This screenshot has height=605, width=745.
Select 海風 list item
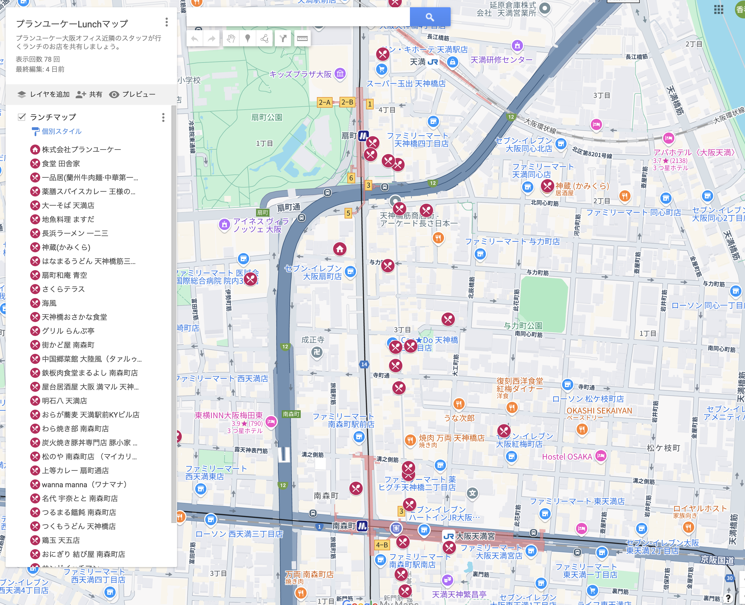(49, 303)
